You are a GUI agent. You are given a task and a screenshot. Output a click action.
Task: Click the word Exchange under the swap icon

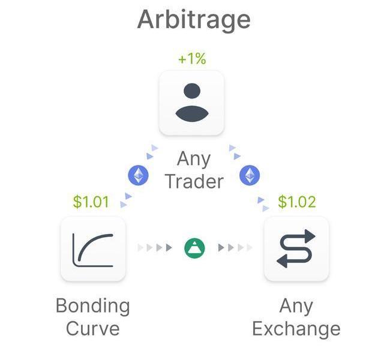pos(296,328)
